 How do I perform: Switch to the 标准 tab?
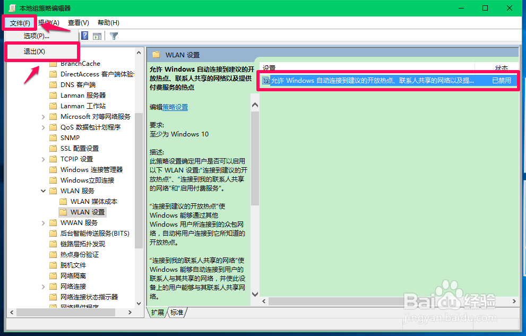[178, 313]
